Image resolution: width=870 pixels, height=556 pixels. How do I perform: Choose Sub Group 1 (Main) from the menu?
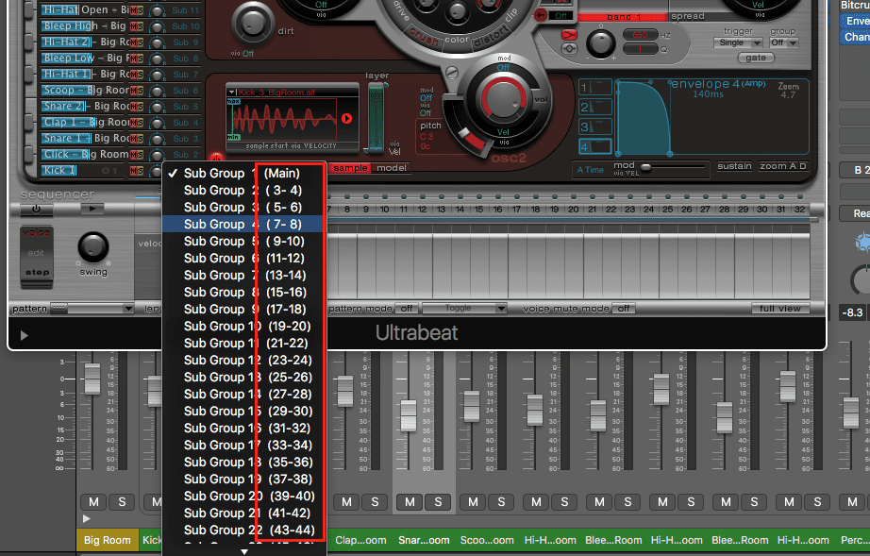[244, 174]
